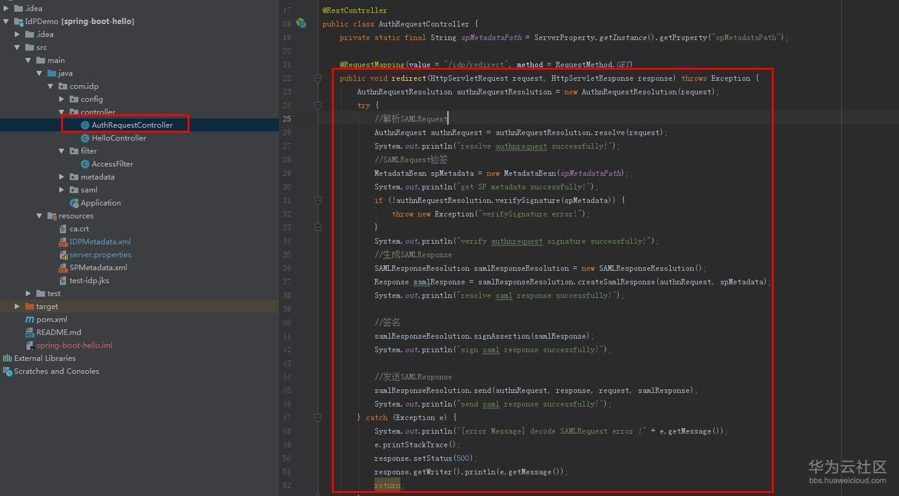This screenshot has width=899, height=496.
Task: Fold the redirect method in gutter
Action: 318,78
